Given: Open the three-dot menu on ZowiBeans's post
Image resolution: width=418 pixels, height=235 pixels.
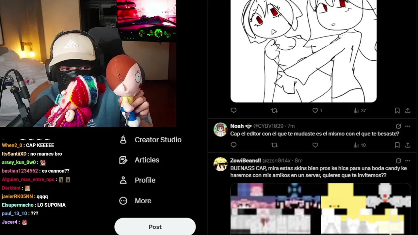Looking at the screenshot, I should pos(408,161).
